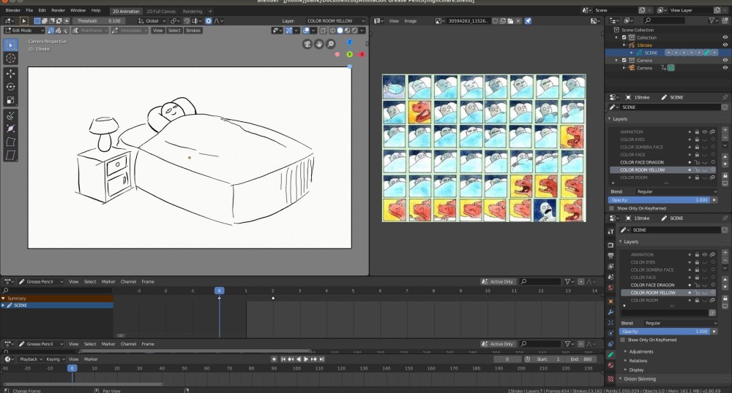Expand the Onion Skinning panel
Screen dimensions: 732x393
click(x=642, y=378)
